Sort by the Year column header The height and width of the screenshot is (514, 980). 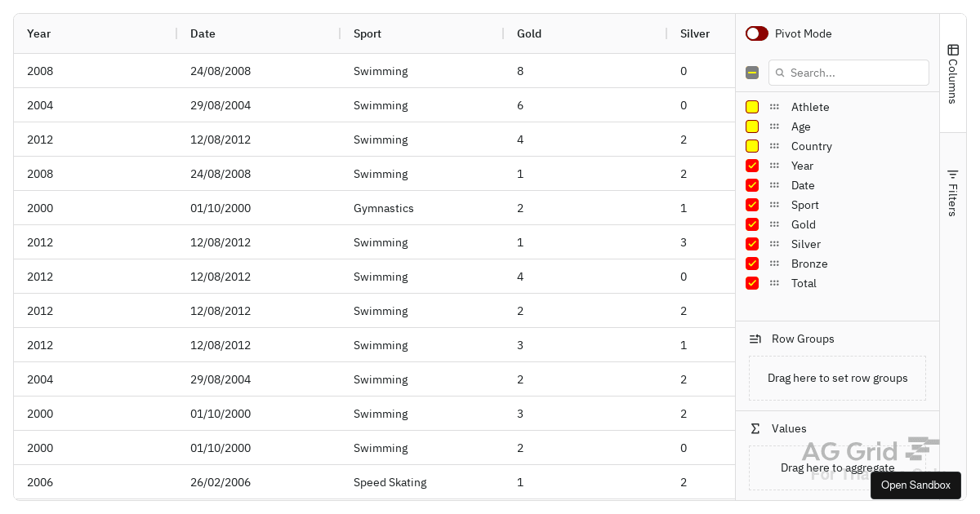pyautogui.click(x=39, y=33)
